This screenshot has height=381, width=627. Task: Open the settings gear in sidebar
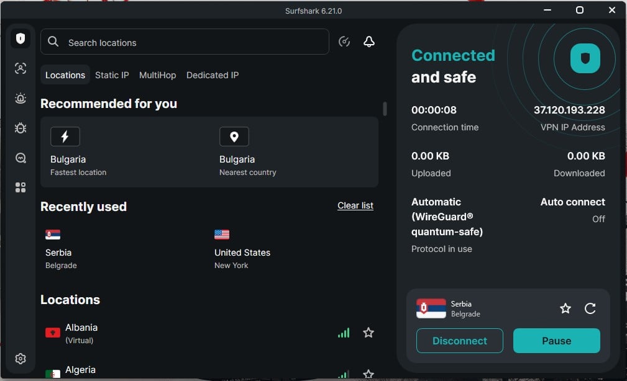pos(21,359)
